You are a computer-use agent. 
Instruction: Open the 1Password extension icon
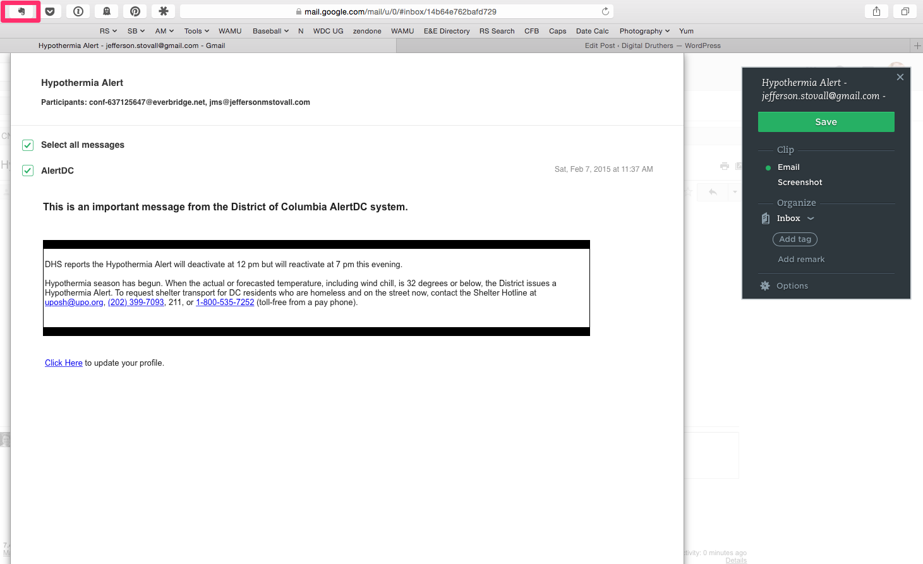coord(78,11)
